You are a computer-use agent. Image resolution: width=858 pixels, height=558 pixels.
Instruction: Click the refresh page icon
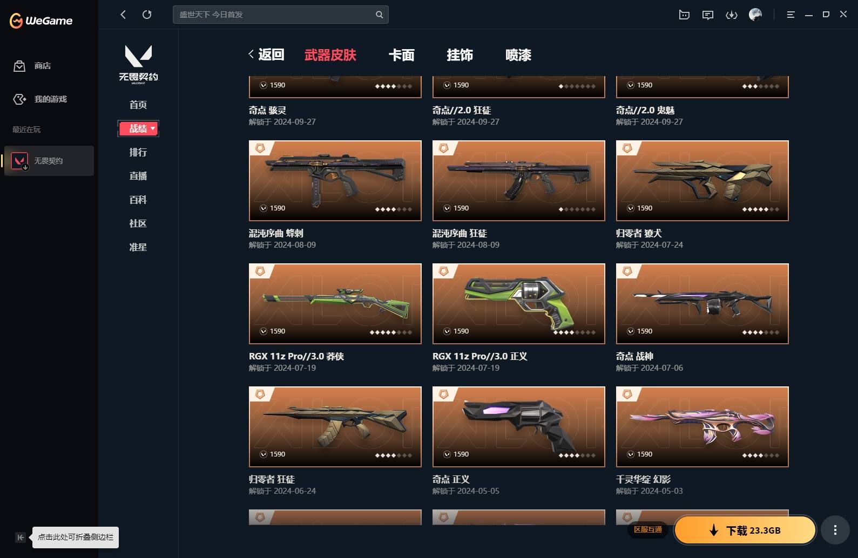[x=147, y=15]
